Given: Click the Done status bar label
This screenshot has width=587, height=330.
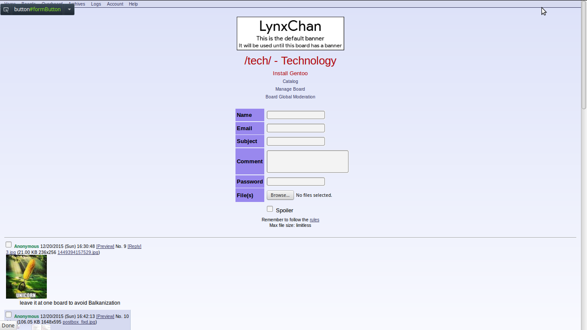Looking at the screenshot, I should tap(8, 326).
